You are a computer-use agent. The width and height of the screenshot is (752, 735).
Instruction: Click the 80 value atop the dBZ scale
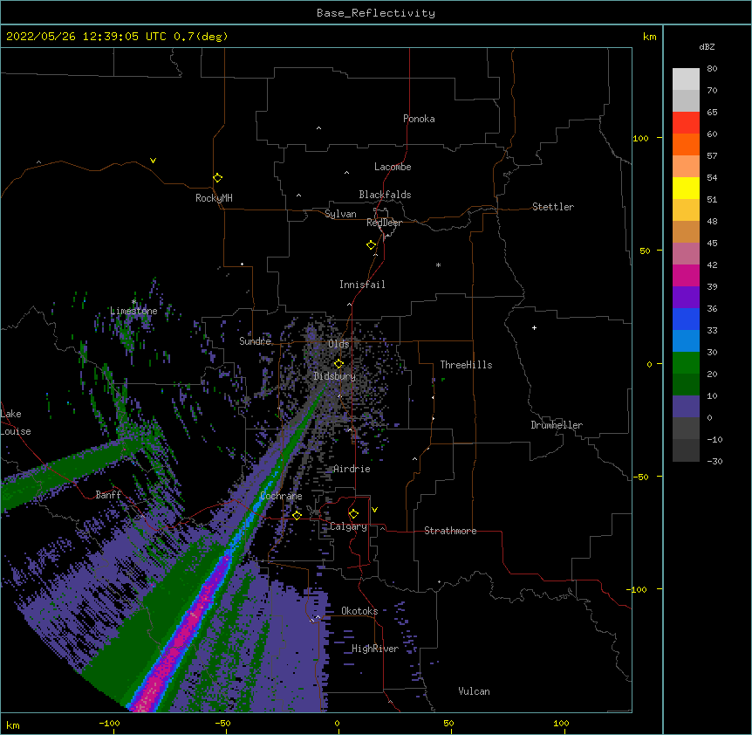tap(712, 69)
